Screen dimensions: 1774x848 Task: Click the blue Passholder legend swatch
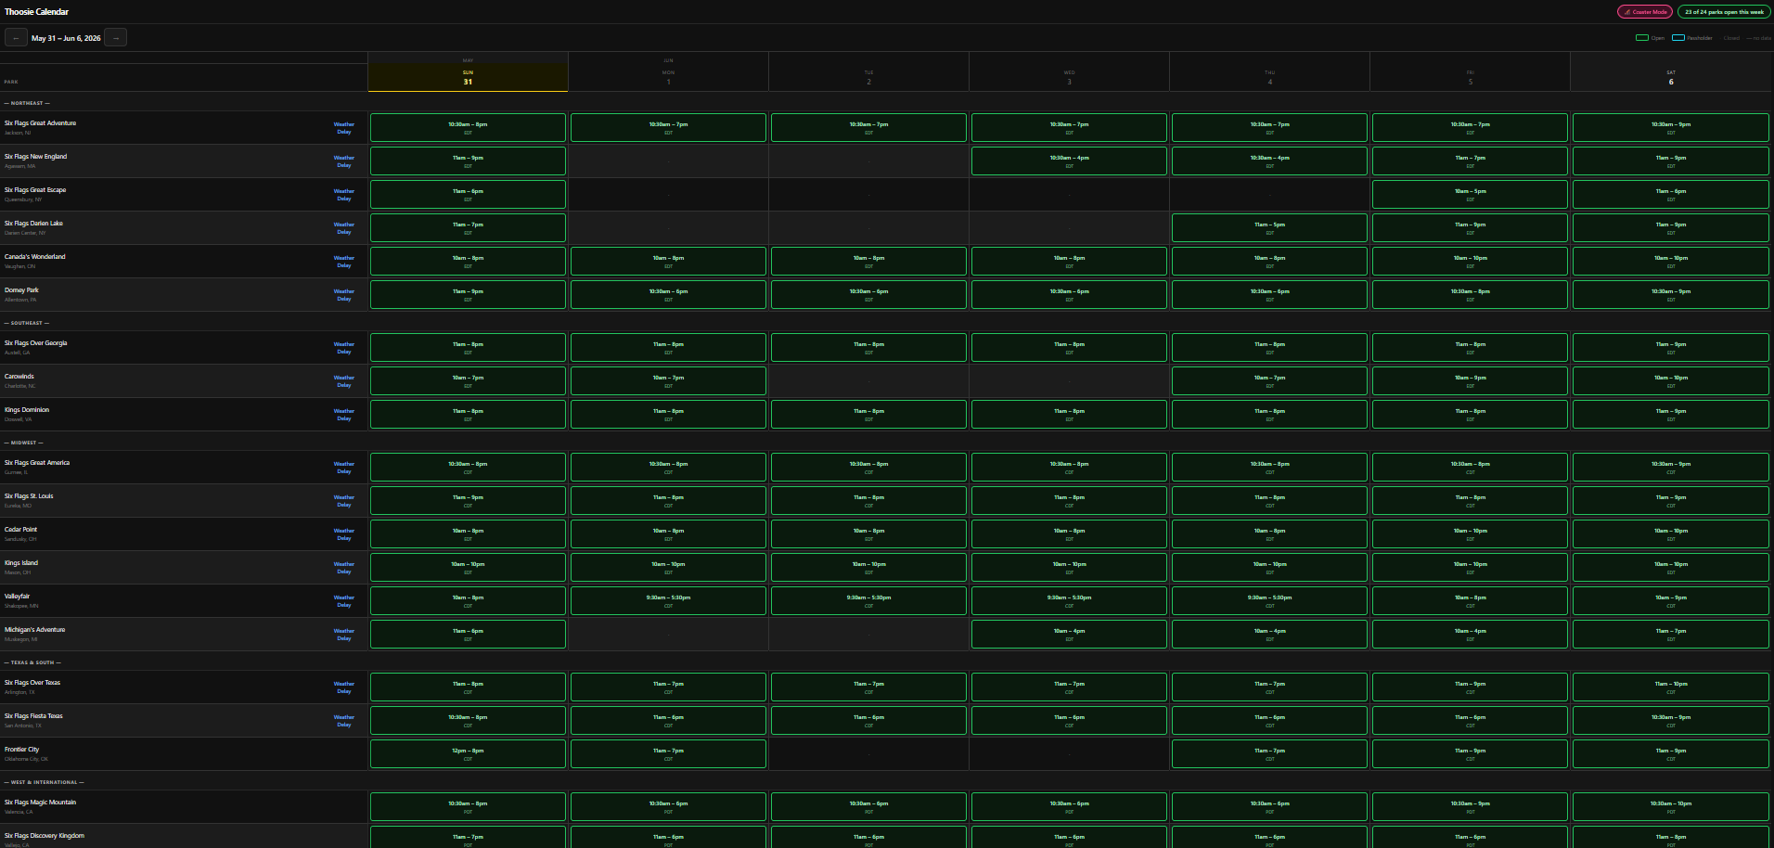point(1678,38)
